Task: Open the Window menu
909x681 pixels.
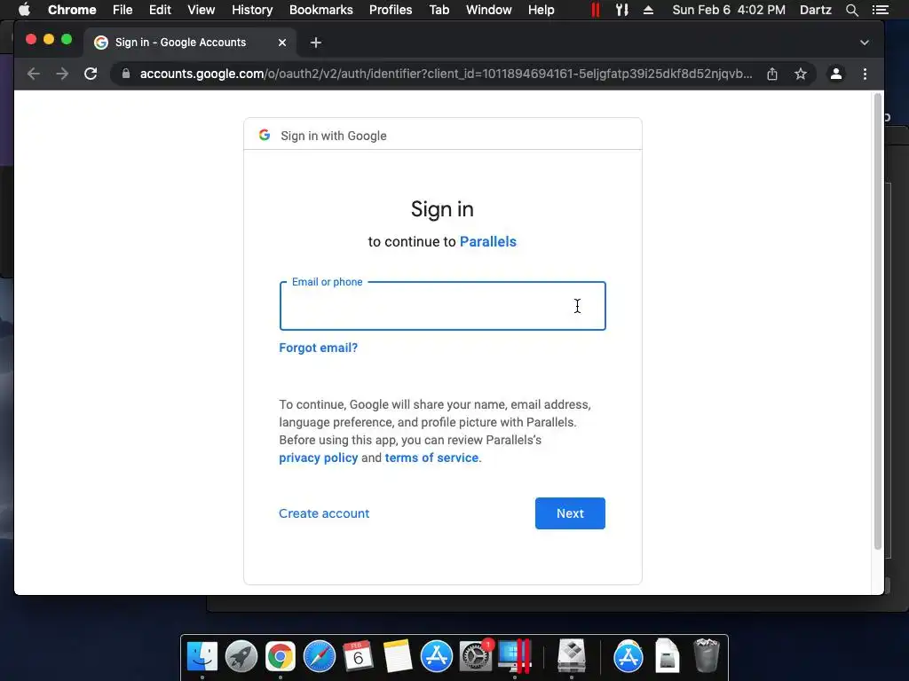Action: (x=489, y=10)
